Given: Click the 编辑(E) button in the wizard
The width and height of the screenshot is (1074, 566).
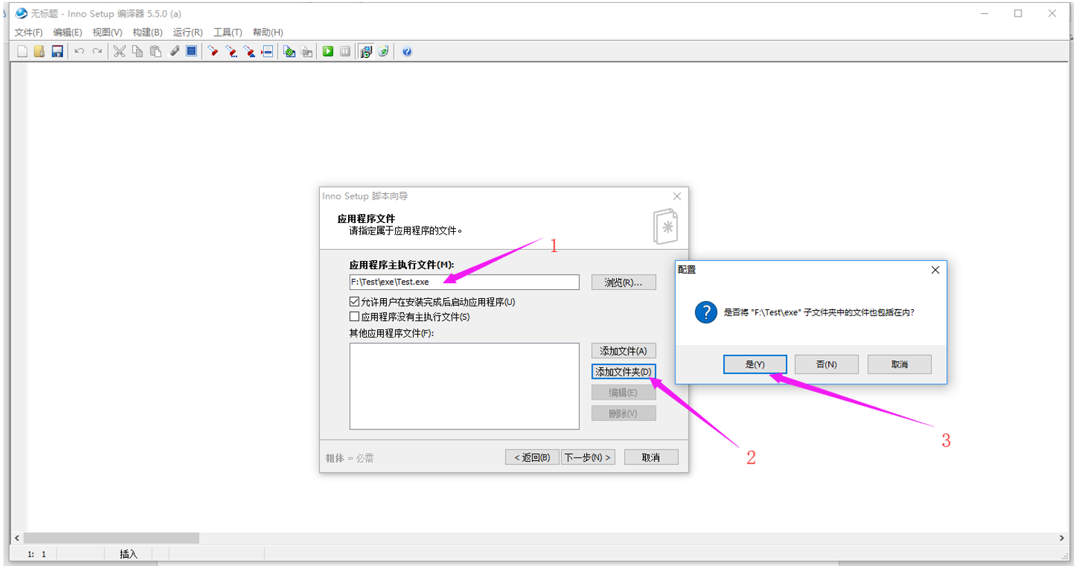Looking at the screenshot, I should 624,392.
